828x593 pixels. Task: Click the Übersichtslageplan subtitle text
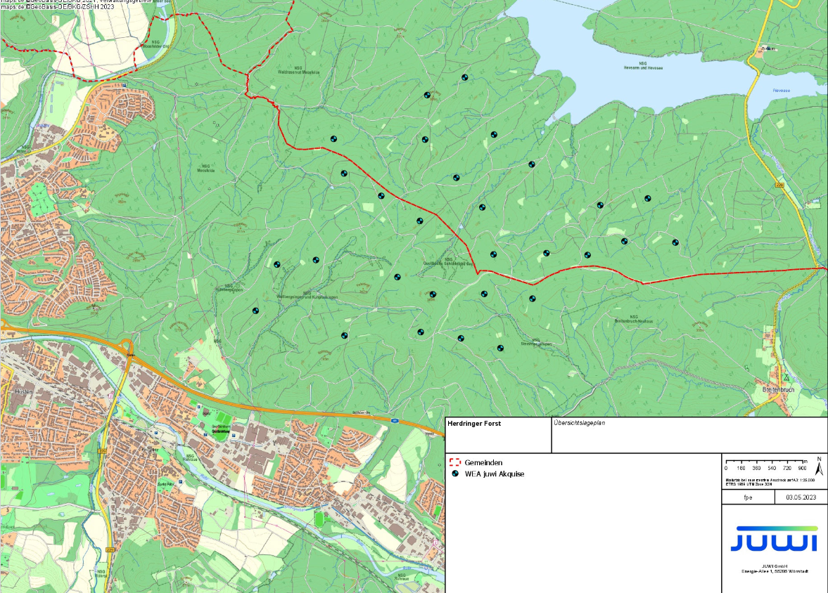coord(579,424)
